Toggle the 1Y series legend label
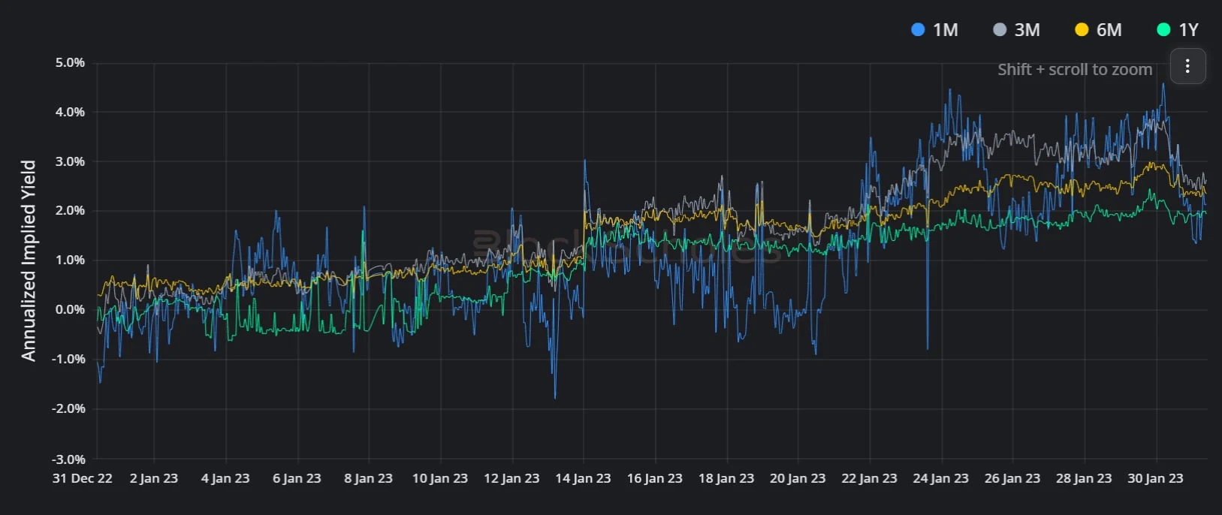Image resolution: width=1222 pixels, height=515 pixels. pyautogui.click(x=1188, y=30)
